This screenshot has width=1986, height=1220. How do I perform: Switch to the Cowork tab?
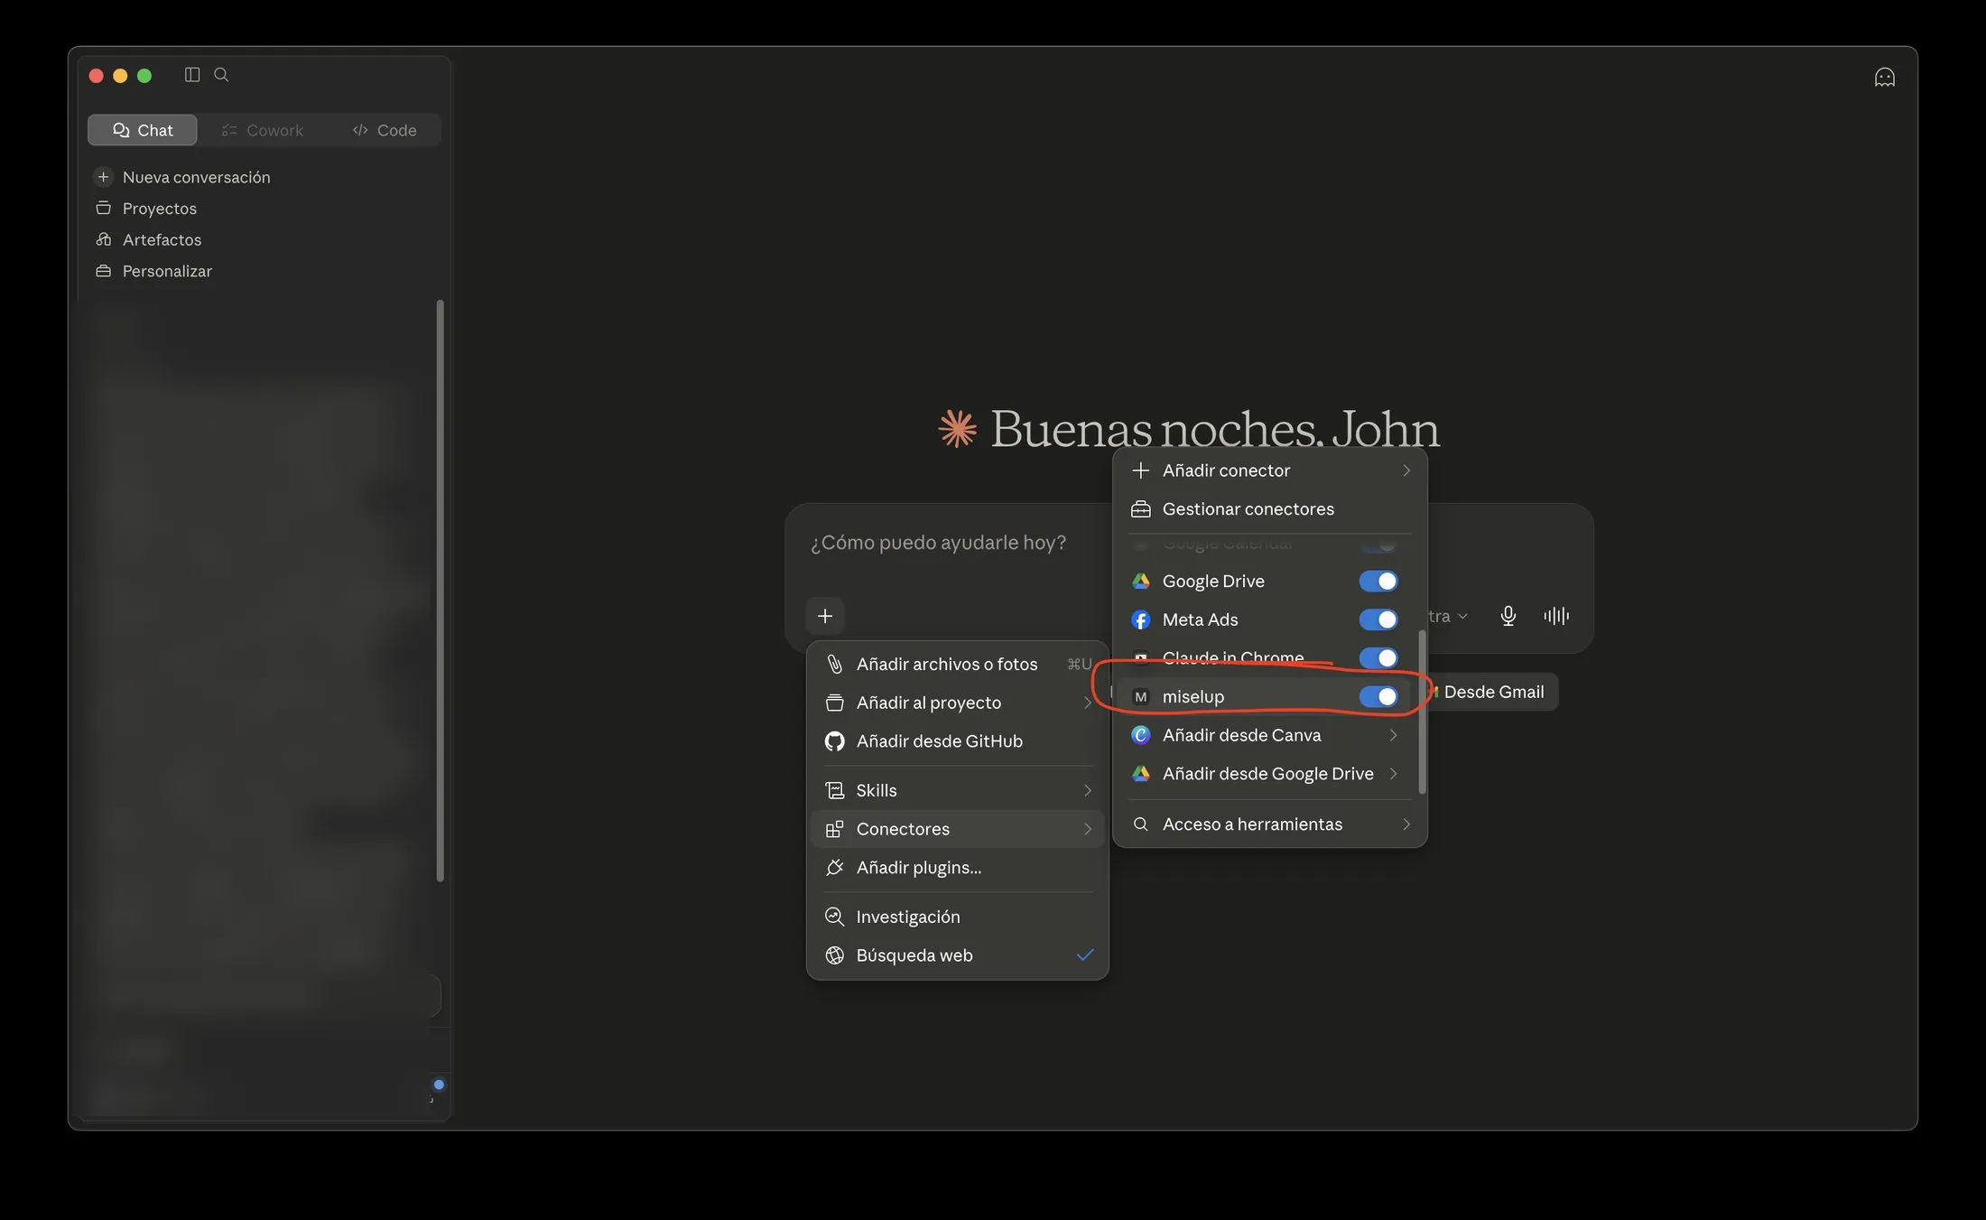click(x=263, y=130)
